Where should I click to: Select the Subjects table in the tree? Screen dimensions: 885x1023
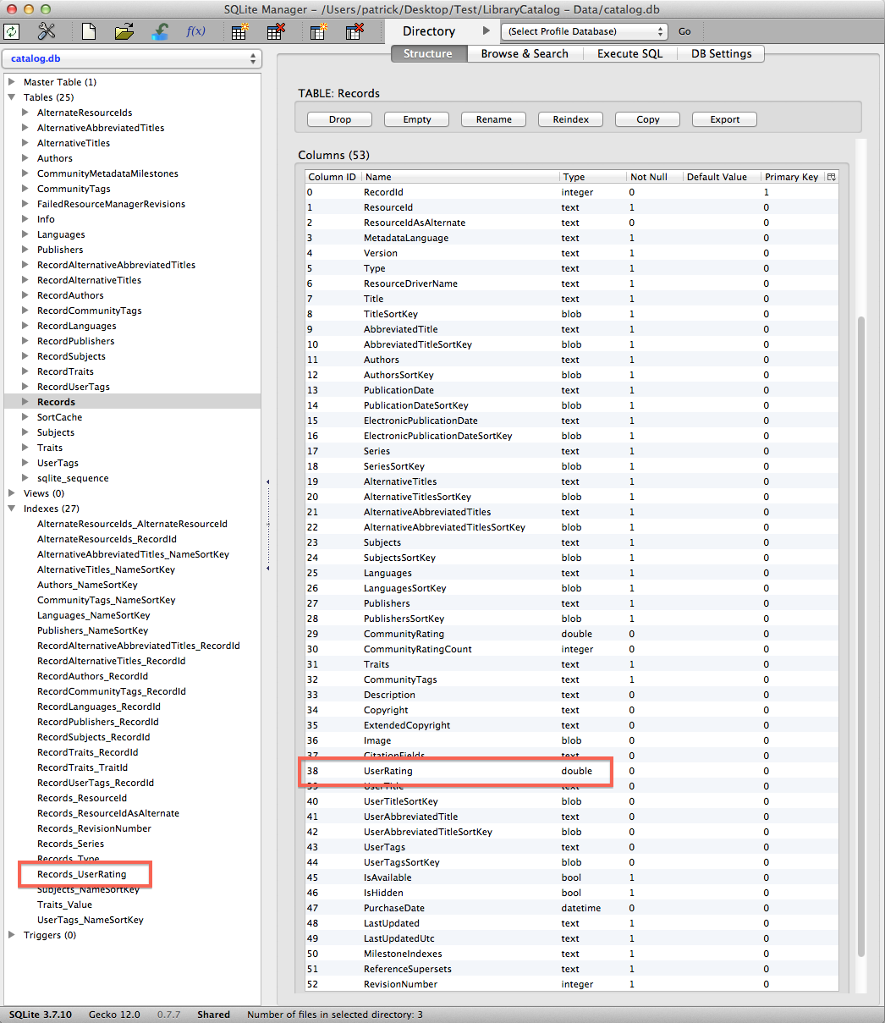point(56,432)
